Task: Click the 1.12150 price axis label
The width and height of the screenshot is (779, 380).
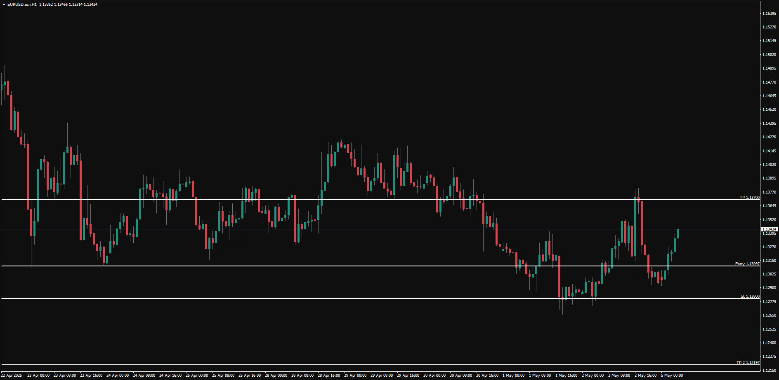Action: click(769, 370)
